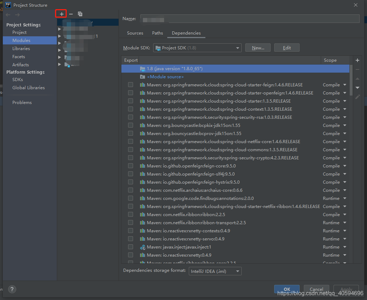Move dependency down with arrow icon

click(357, 88)
